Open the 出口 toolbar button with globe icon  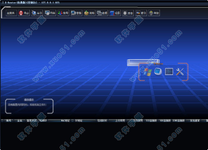click(x=37, y=13)
